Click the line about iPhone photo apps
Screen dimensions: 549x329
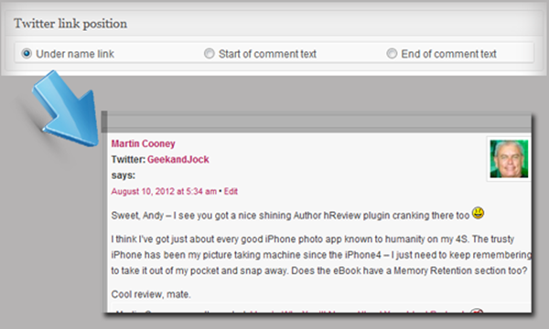[313, 239]
